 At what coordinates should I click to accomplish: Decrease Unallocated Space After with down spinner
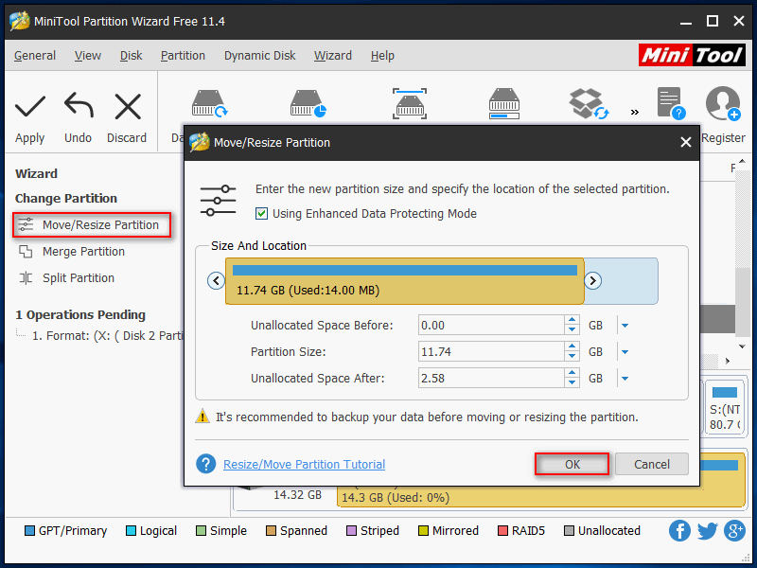coord(572,383)
